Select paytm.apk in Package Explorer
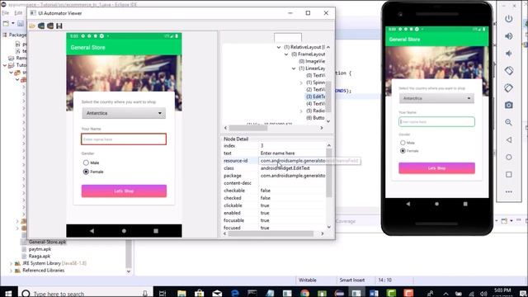This screenshot has height=297, width=528. tap(40, 249)
